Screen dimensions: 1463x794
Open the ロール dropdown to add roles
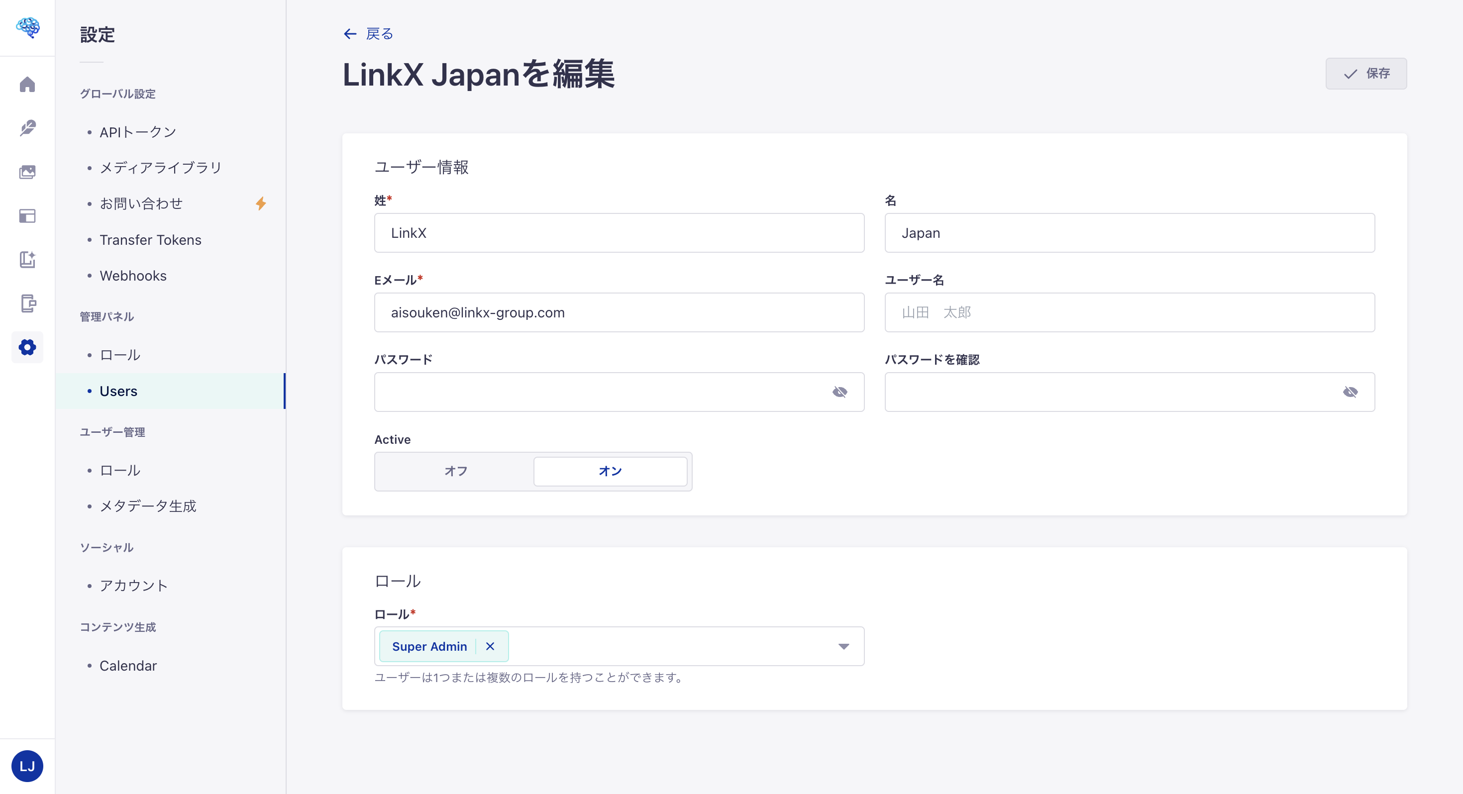click(843, 646)
